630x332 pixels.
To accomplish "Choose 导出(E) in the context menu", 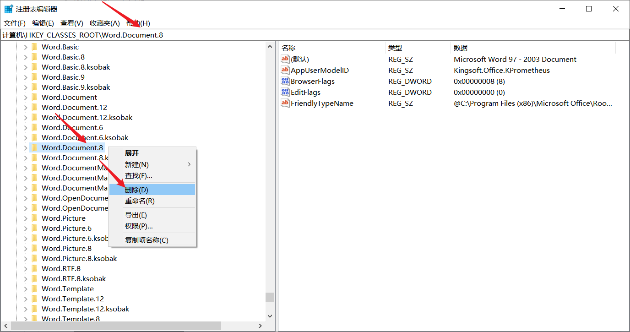I will (152, 215).
